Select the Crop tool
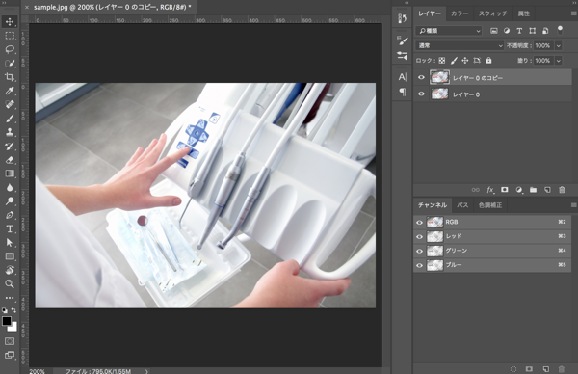This screenshot has width=578, height=374. pos(10,77)
